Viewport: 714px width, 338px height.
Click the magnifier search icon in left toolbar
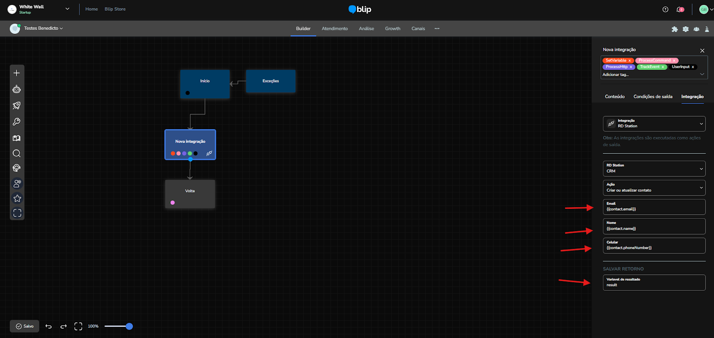[x=17, y=154]
